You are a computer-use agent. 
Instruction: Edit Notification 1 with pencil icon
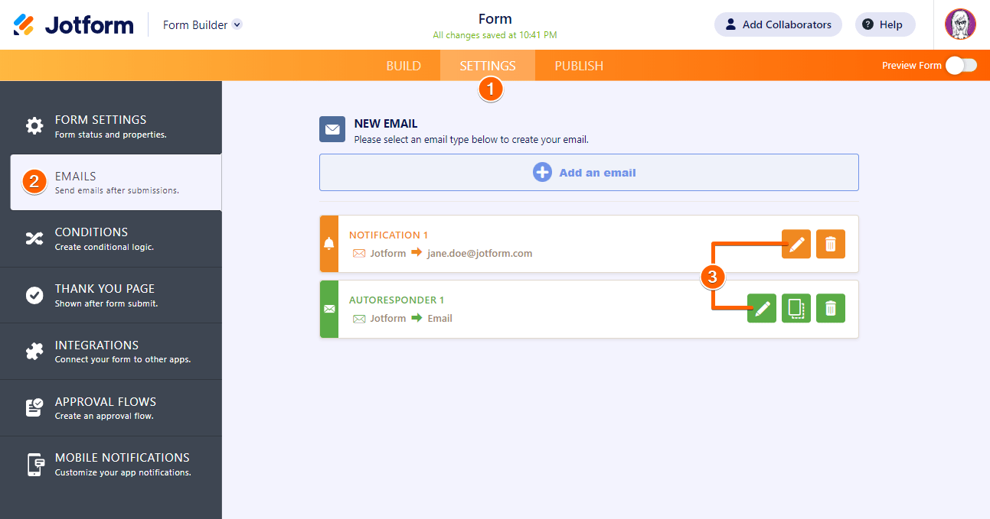click(796, 245)
